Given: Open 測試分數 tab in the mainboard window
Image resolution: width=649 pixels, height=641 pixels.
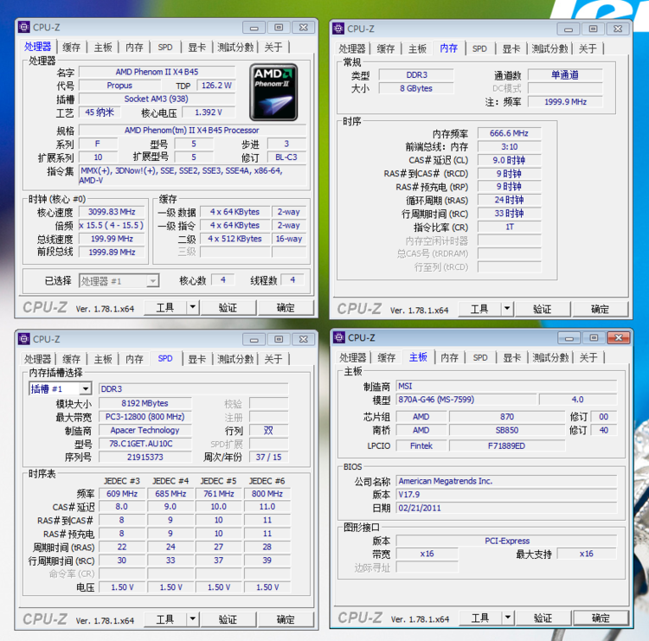Looking at the screenshot, I should click(550, 357).
